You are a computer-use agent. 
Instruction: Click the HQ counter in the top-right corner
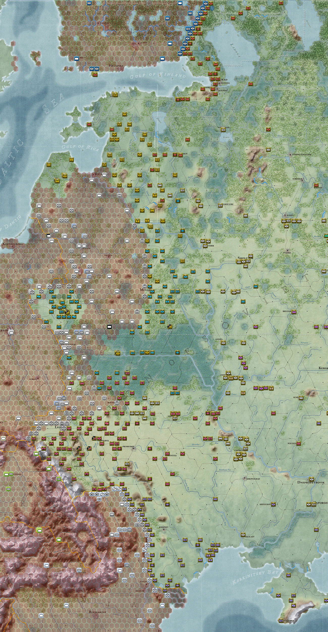point(281,3)
